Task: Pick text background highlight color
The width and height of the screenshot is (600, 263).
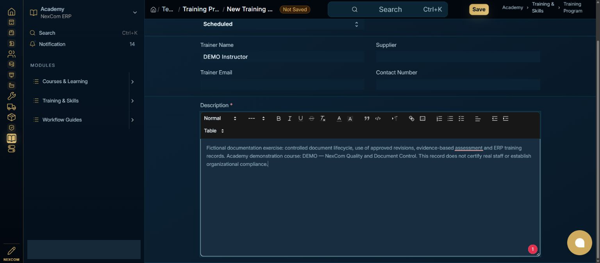Action: point(350,119)
